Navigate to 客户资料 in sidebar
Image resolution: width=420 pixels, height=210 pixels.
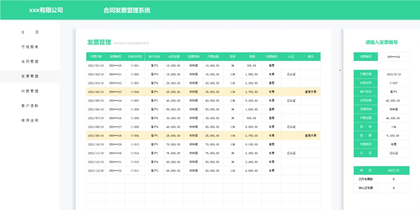point(30,106)
